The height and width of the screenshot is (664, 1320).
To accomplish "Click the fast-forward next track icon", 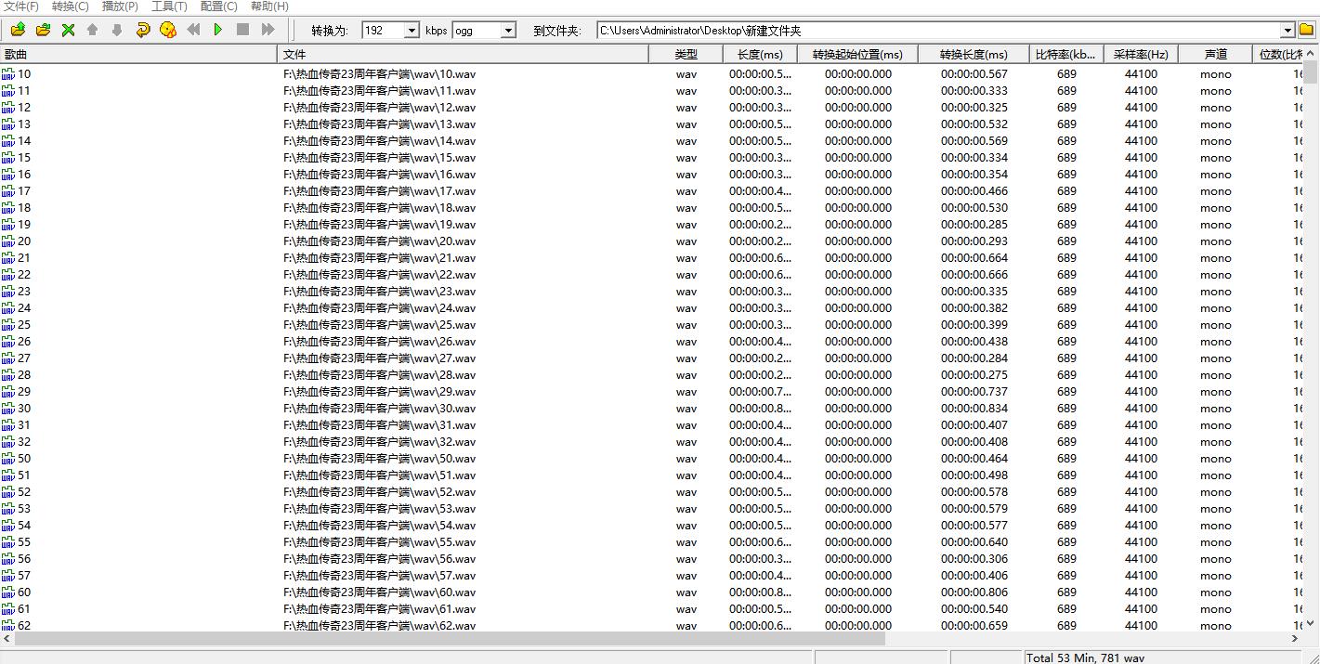I will (x=268, y=30).
